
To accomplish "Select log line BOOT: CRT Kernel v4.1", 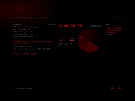I will click(21, 29).
